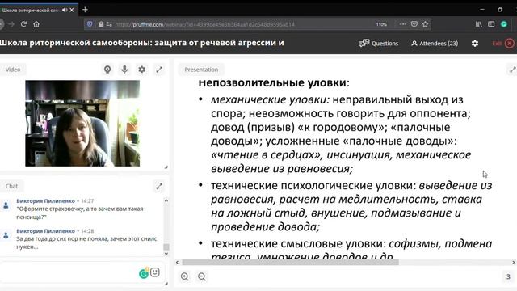
Task: Close the Школа риторической browser tab
Action: click(72, 10)
